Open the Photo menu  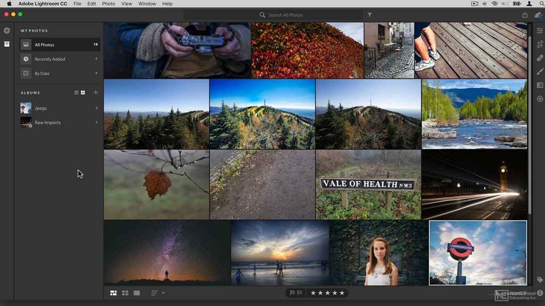109,4
